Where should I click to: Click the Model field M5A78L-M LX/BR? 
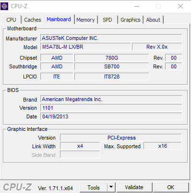(85, 47)
